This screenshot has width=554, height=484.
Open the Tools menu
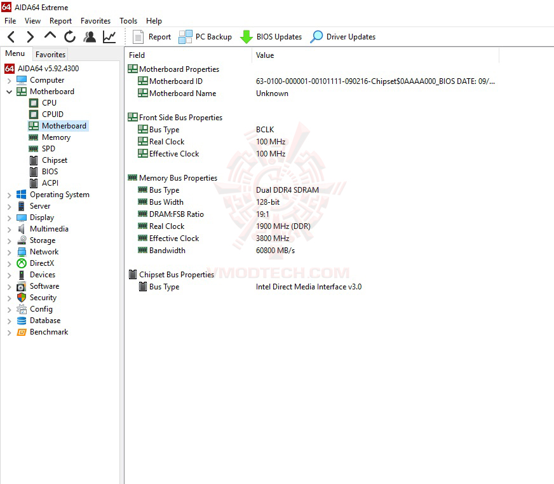[x=128, y=21]
